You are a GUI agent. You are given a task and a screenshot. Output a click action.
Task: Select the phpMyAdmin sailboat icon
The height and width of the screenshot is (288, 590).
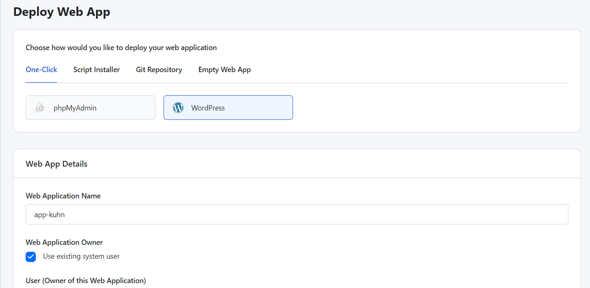39,107
